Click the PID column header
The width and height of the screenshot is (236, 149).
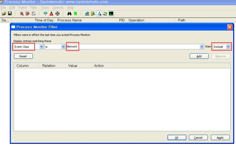[113, 20]
